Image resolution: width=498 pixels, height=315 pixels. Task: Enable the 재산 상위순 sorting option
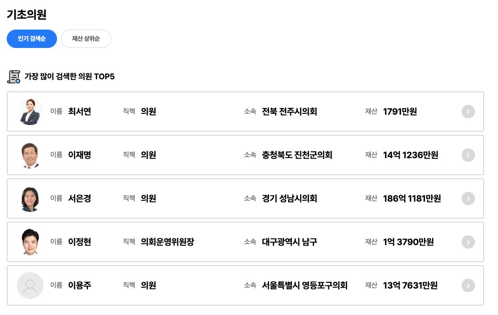(86, 39)
